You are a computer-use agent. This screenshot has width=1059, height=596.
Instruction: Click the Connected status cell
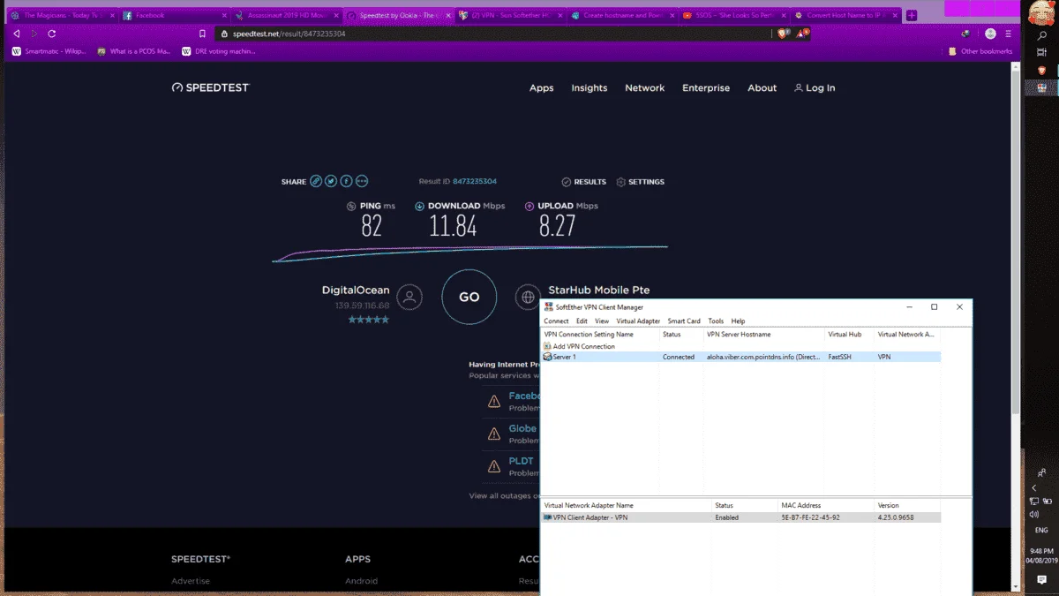tap(679, 357)
